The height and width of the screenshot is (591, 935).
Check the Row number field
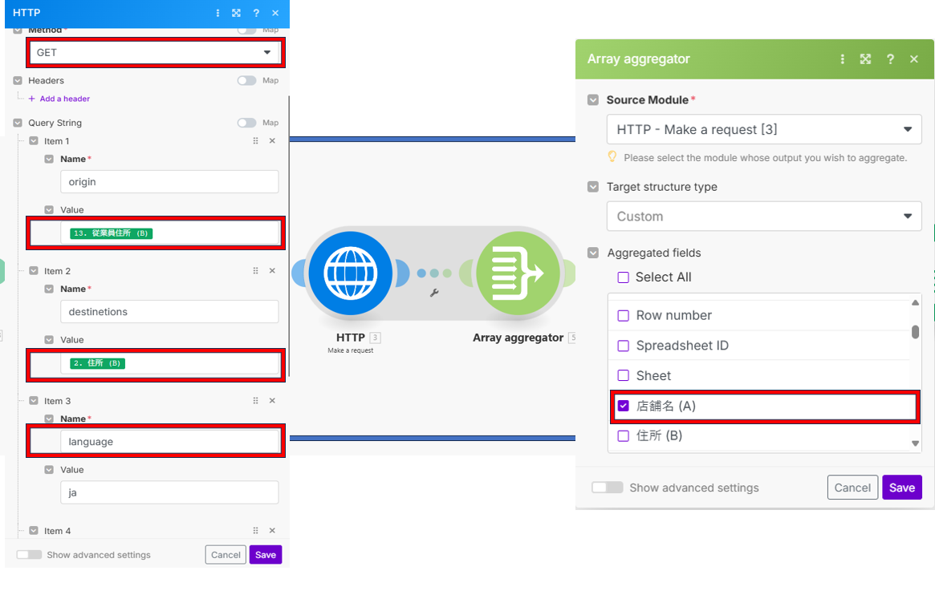(x=623, y=316)
